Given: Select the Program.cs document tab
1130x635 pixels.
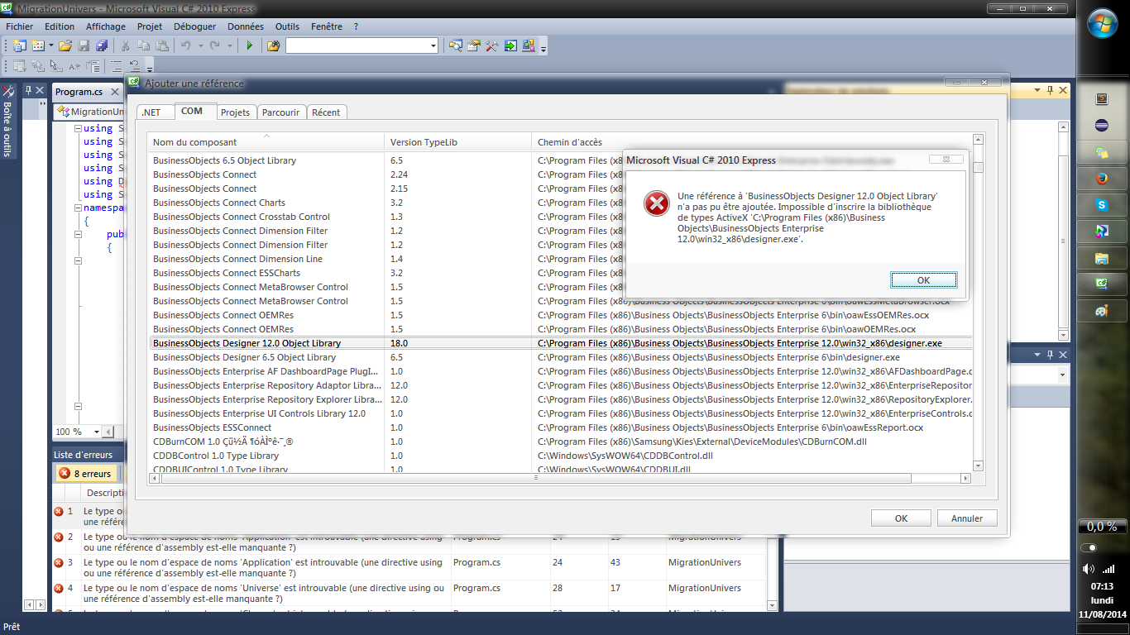Looking at the screenshot, I should 79,92.
